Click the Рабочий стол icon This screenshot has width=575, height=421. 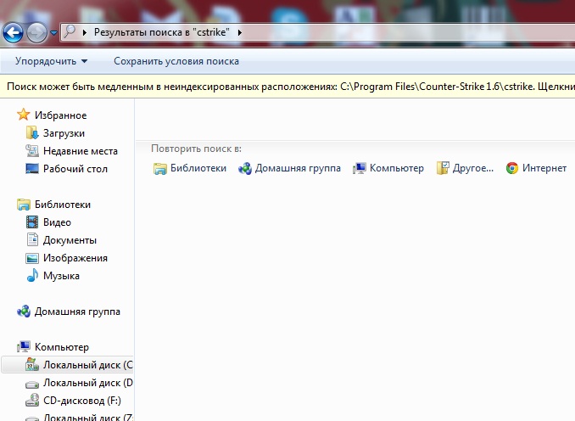[x=32, y=168]
